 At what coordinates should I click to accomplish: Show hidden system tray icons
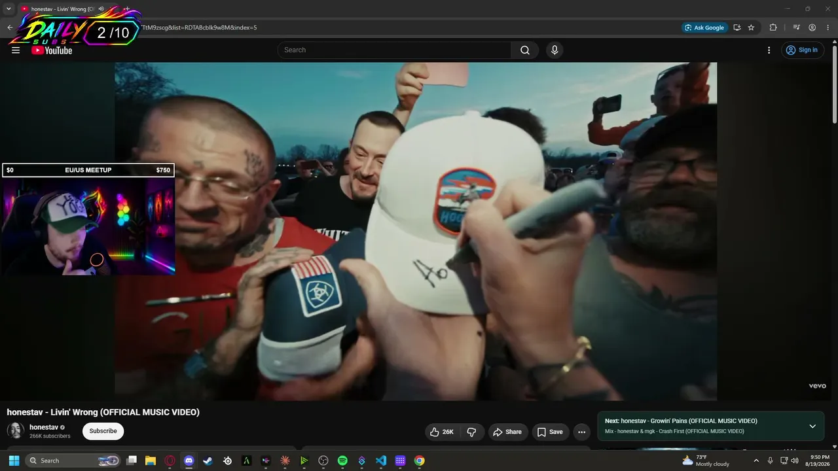pos(756,461)
